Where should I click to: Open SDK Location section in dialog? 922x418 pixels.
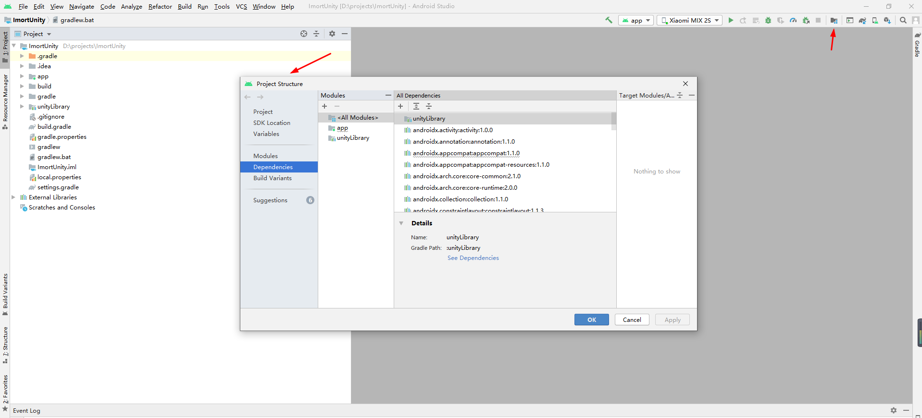coord(272,123)
